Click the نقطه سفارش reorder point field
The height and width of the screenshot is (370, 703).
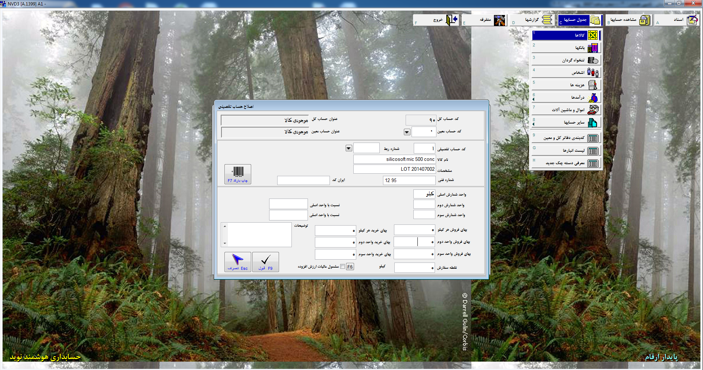point(414,268)
